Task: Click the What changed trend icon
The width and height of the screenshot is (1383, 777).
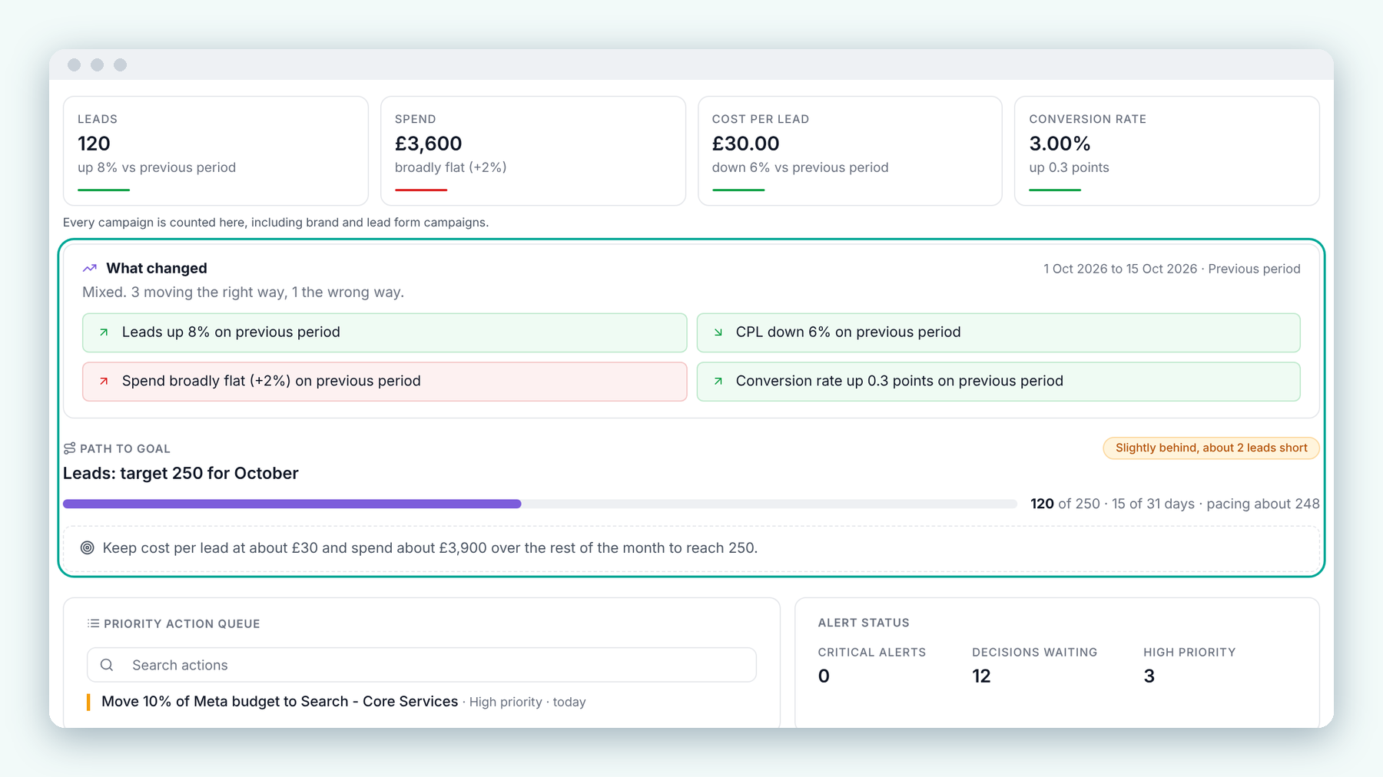Action: point(90,268)
